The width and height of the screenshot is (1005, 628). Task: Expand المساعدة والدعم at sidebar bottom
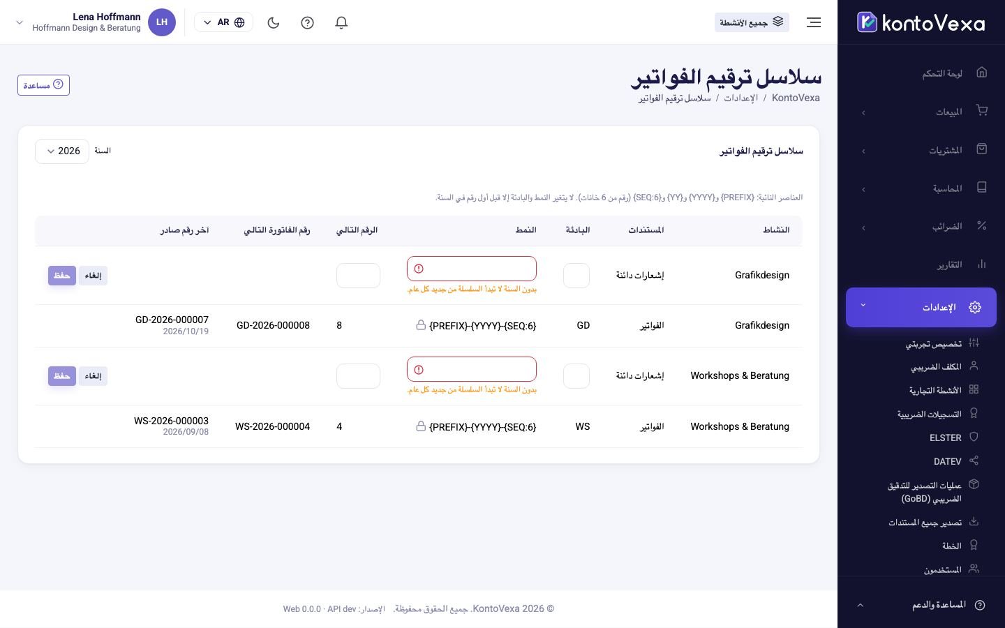[x=921, y=605]
